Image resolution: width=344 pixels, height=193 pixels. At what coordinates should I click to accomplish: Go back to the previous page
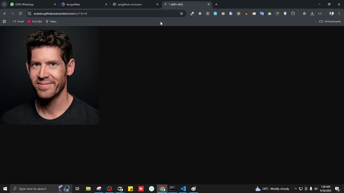click(5, 13)
